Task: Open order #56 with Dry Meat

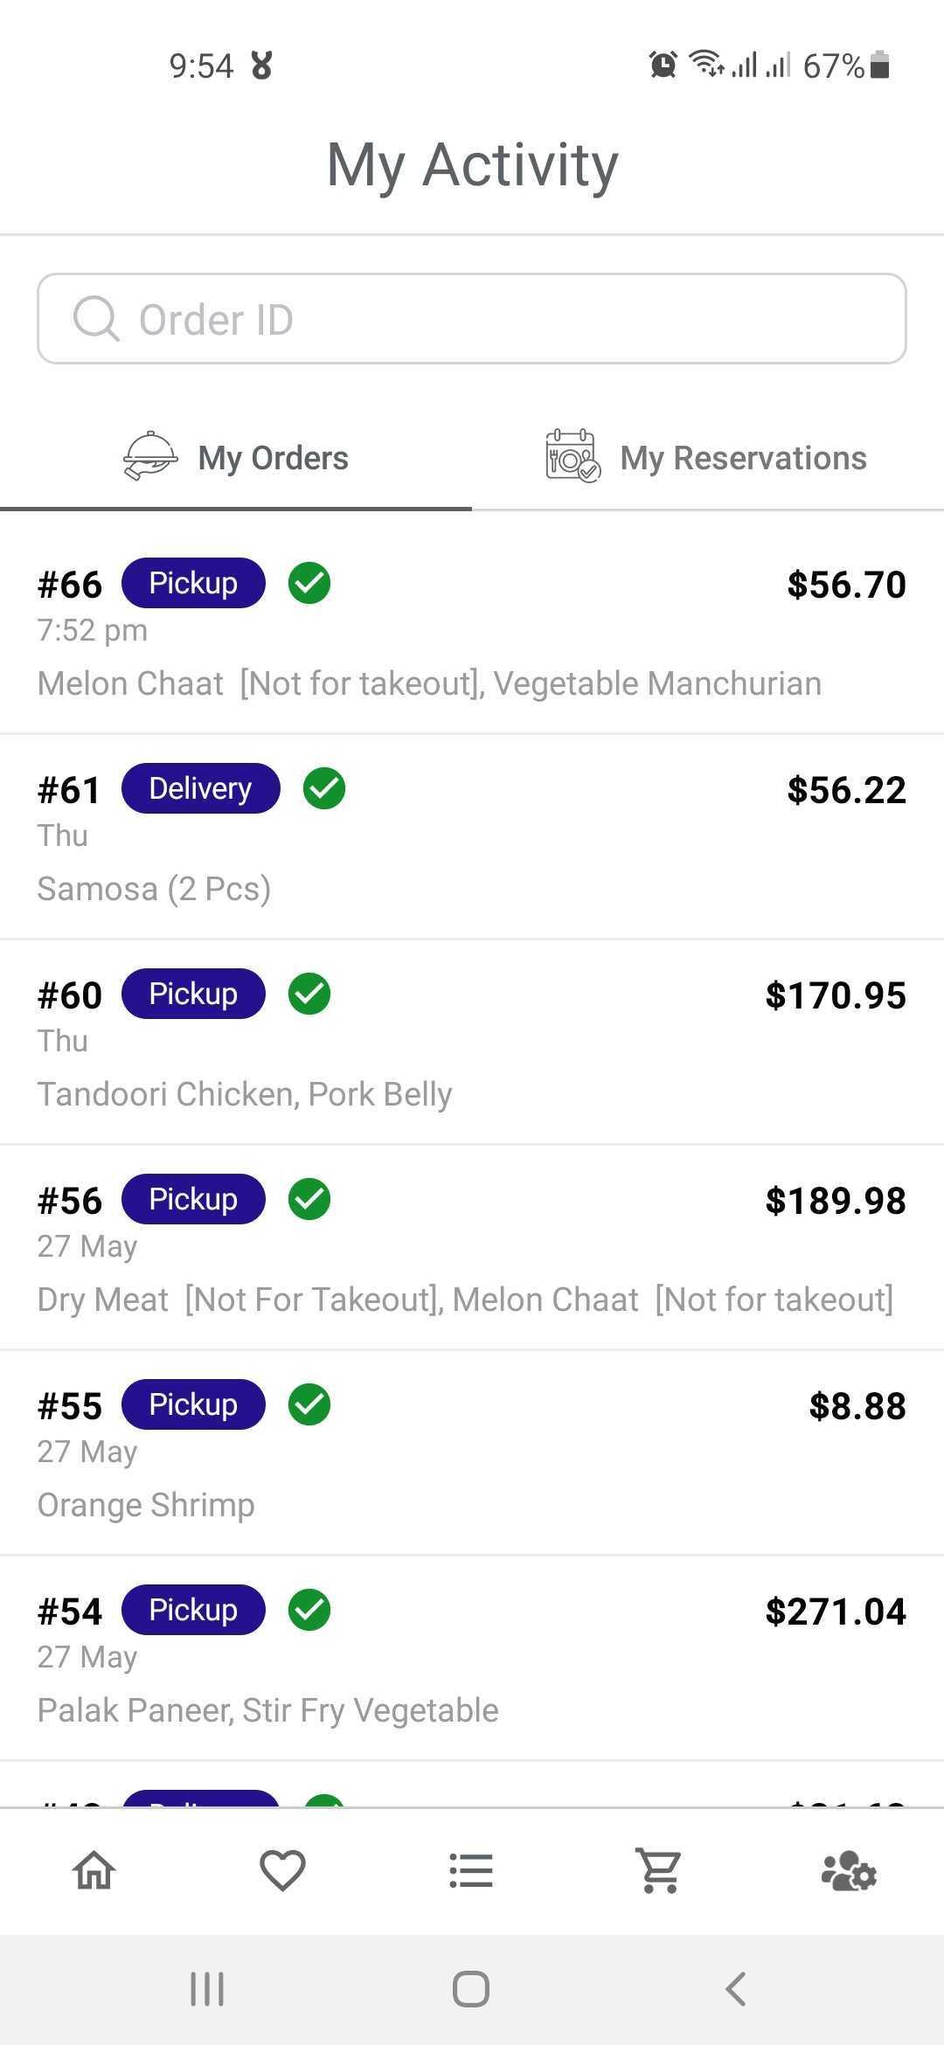Action: click(x=472, y=1248)
